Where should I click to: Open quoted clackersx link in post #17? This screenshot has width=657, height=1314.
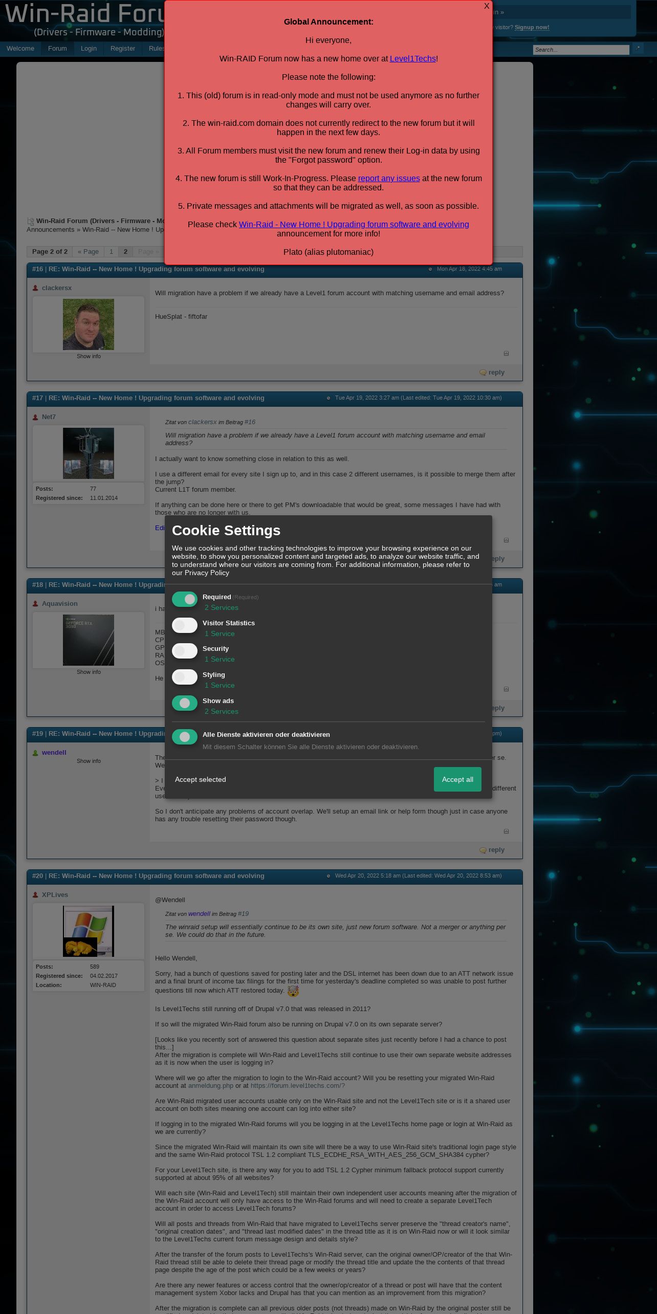(202, 422)
